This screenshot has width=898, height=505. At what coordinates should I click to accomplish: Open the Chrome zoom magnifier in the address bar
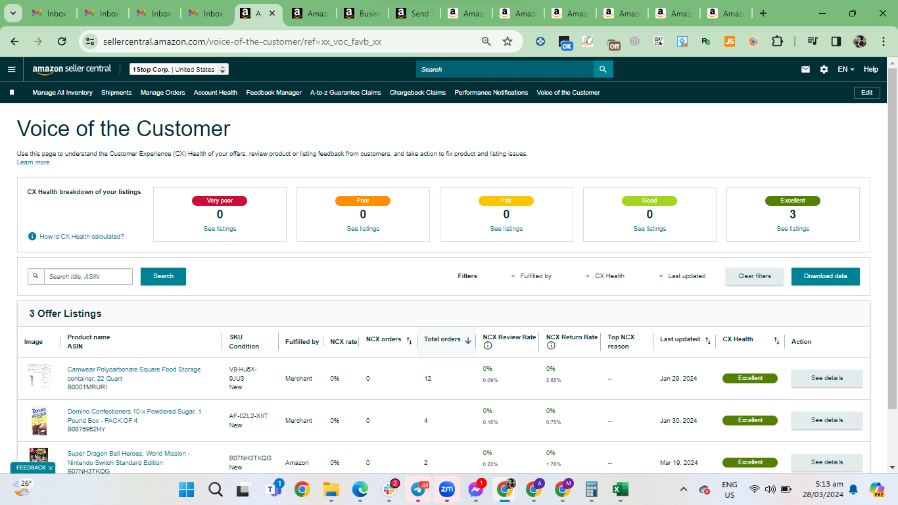(486, 41)
